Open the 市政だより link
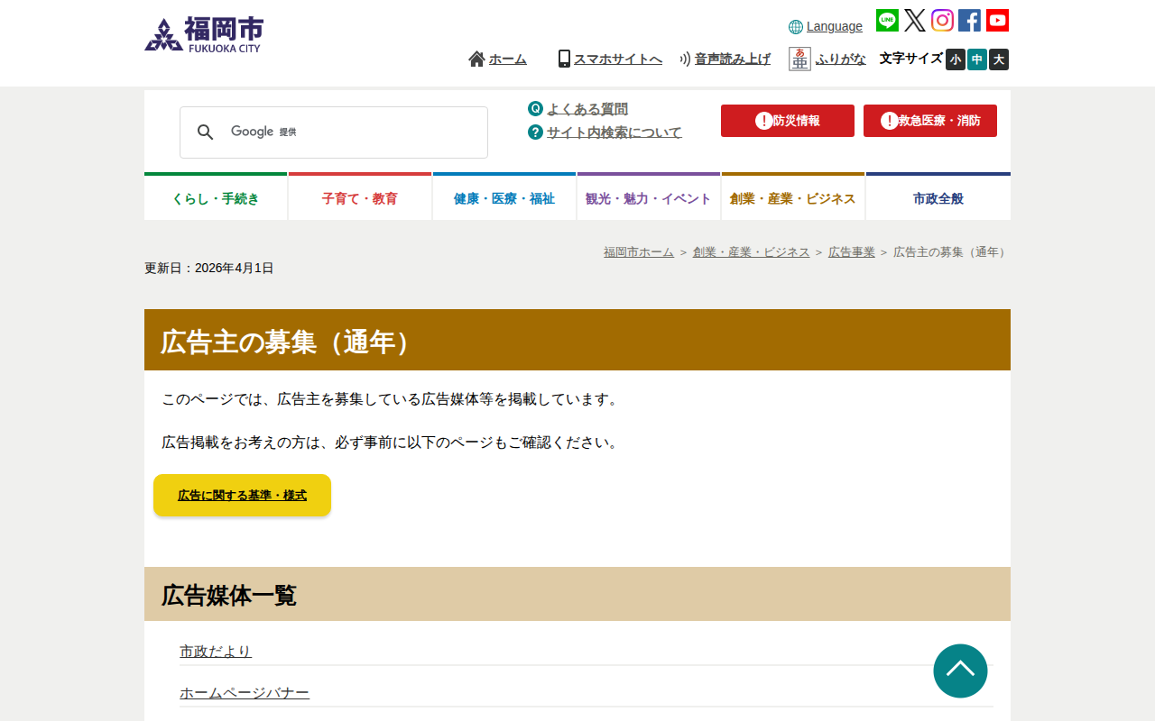Viewport: 1155px width, 721px height. 216,651
